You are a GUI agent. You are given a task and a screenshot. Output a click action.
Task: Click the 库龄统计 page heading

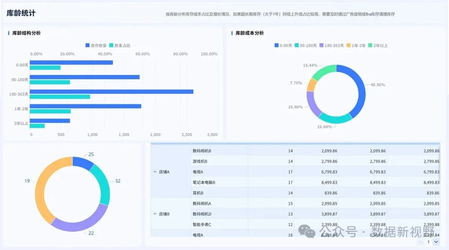pyautogui.click(x=21, y=13)
